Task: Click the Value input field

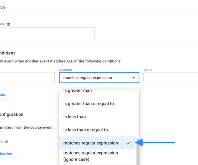Action: tap(171, 78)
